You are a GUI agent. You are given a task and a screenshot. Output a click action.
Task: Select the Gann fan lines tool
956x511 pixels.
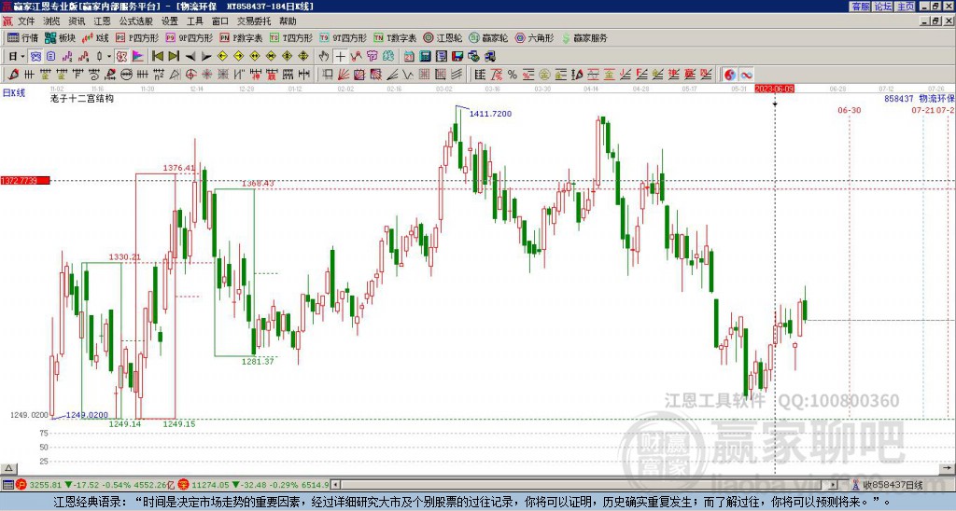(344, 75)
